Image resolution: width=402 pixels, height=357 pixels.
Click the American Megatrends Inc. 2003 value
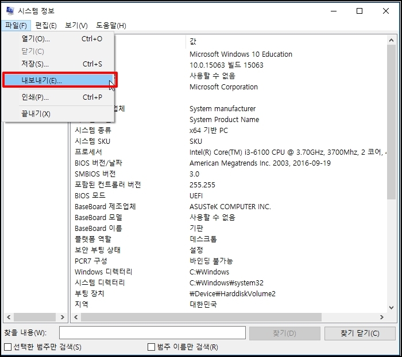260,163
